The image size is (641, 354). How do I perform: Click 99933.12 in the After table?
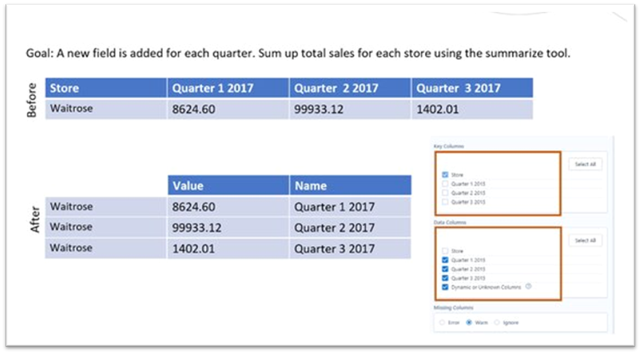[x=228, y=227]
